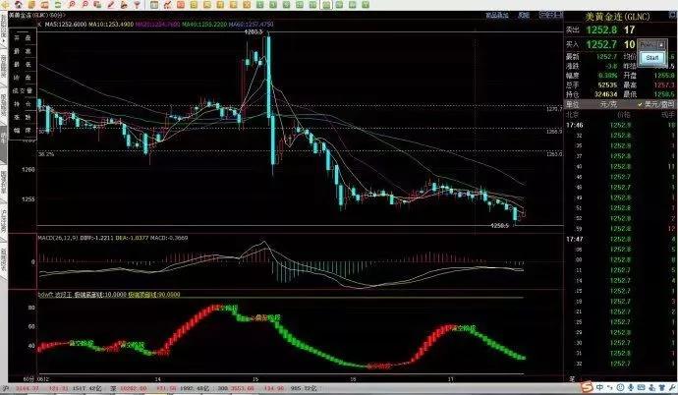The width and height of the screenshot is (678, 395).
Task: Click the icon in the quote panel's top-right corner
Action: point(672,15)
